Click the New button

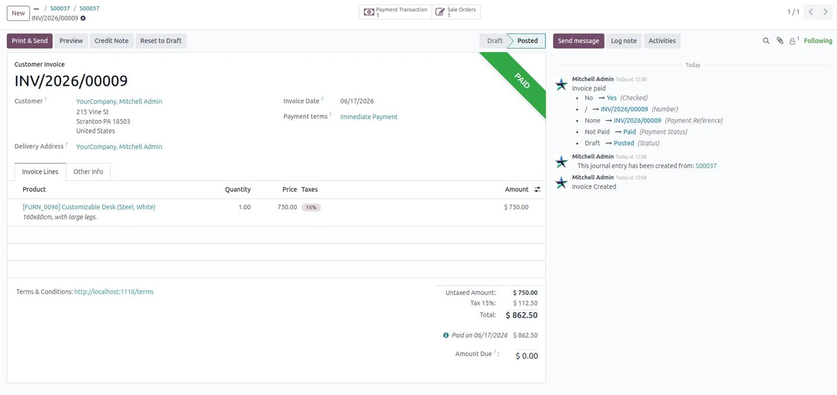click(x=18, y=13)
